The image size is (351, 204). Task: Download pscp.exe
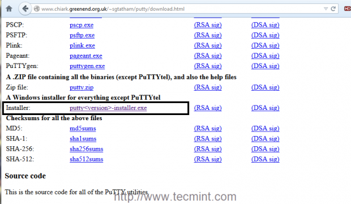(82, 25)
